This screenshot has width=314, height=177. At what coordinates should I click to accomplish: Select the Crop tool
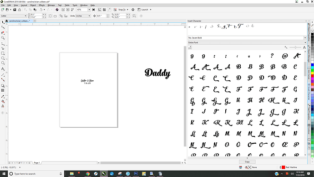[x=3, y=33]
